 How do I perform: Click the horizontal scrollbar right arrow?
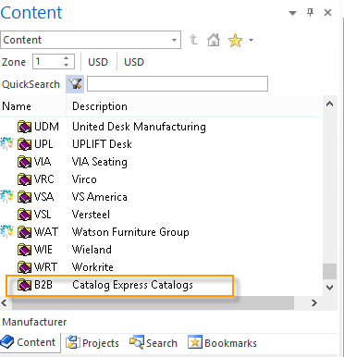(314, 303)
